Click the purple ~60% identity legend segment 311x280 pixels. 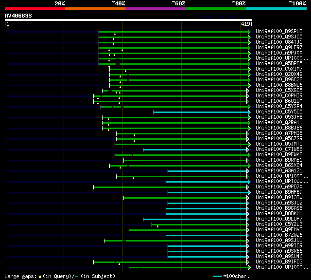(x=155, y=9)
